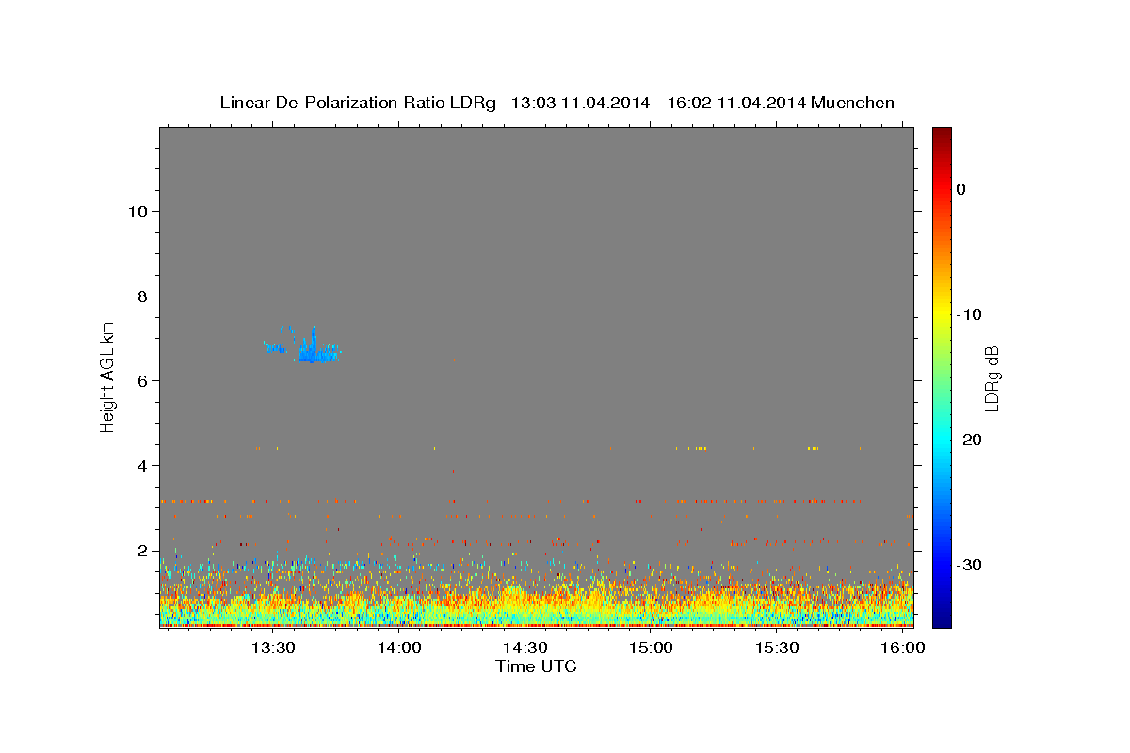The width and height of the screenshot is (1130, 753).
Task: Click the plot title Linear De-Polarization Ratio LDRg
Action: tap(358, 103)
